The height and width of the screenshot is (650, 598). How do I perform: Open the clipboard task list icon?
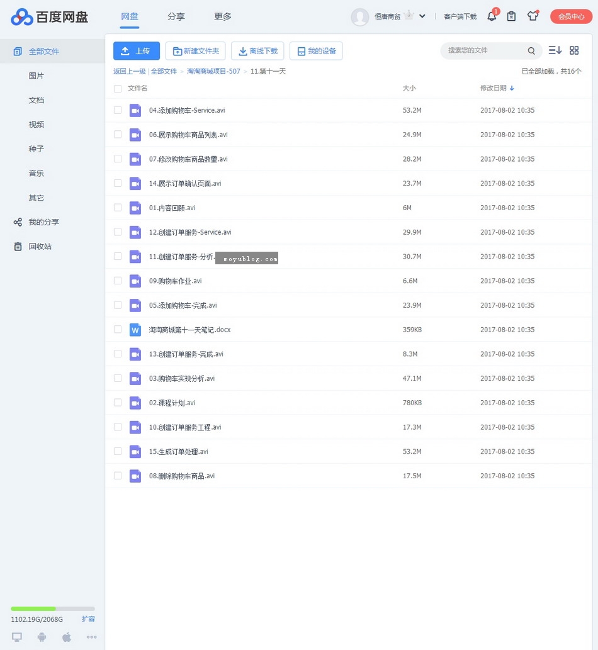click(511, 16)
